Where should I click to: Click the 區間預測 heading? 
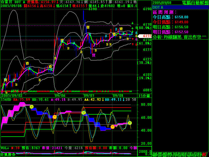(x=165, y=12)
